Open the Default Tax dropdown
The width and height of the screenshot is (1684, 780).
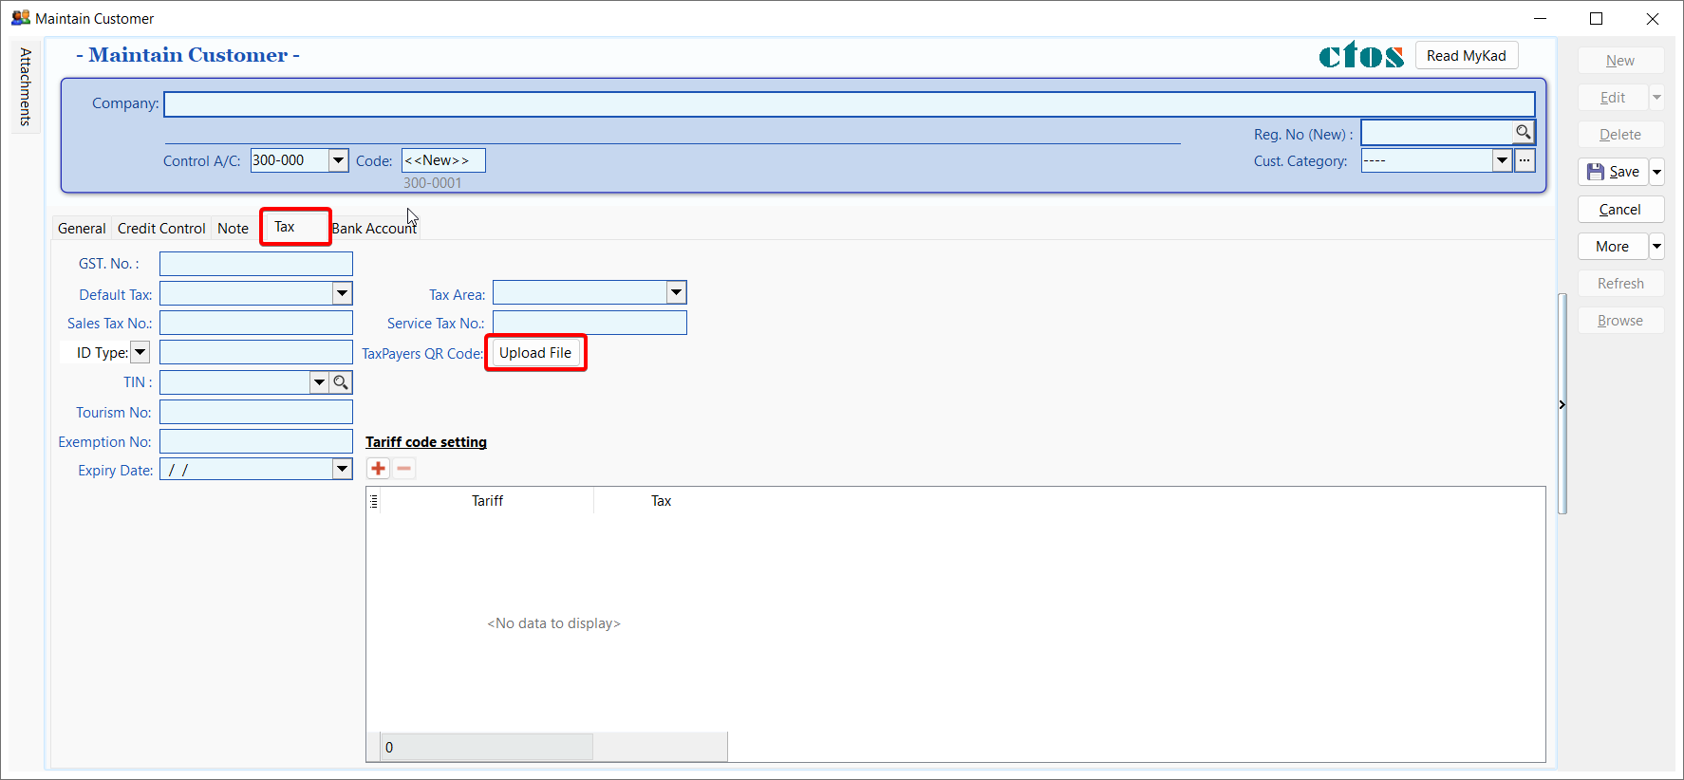[x=343, y=294]
